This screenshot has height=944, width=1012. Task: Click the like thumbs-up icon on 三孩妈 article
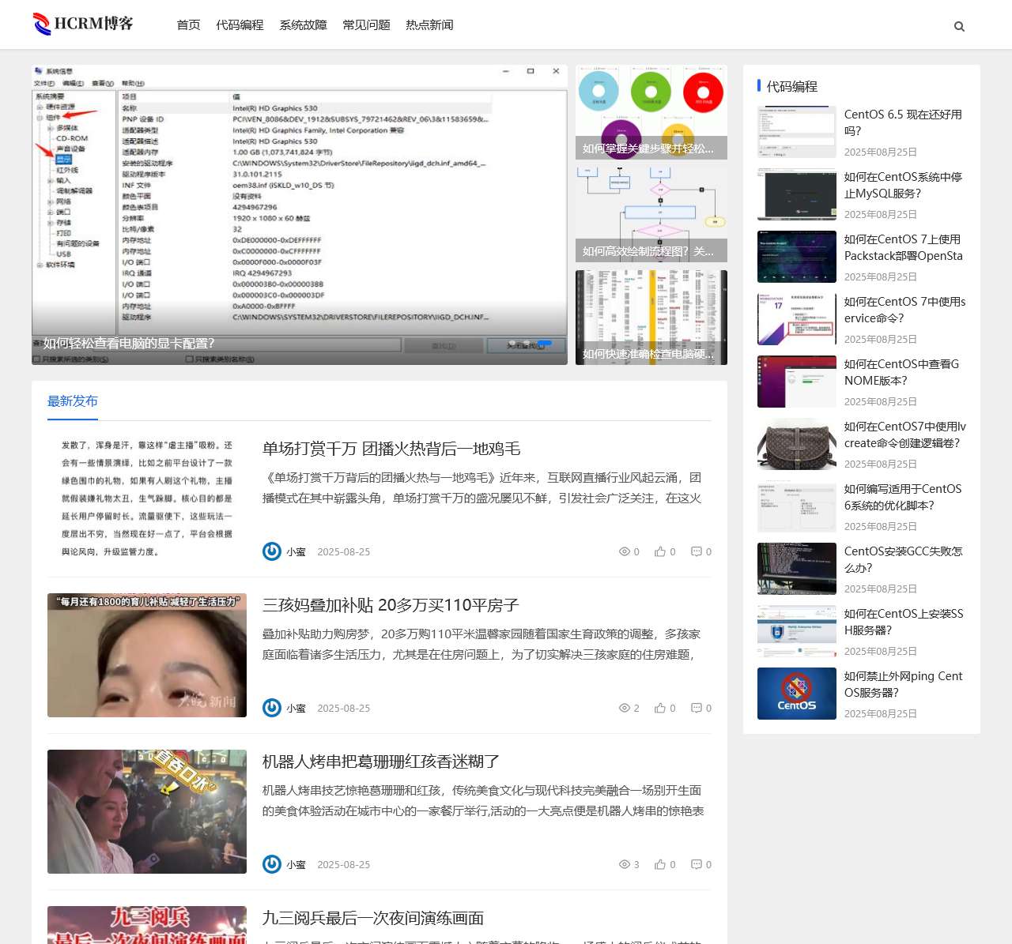tap(660, 708)
